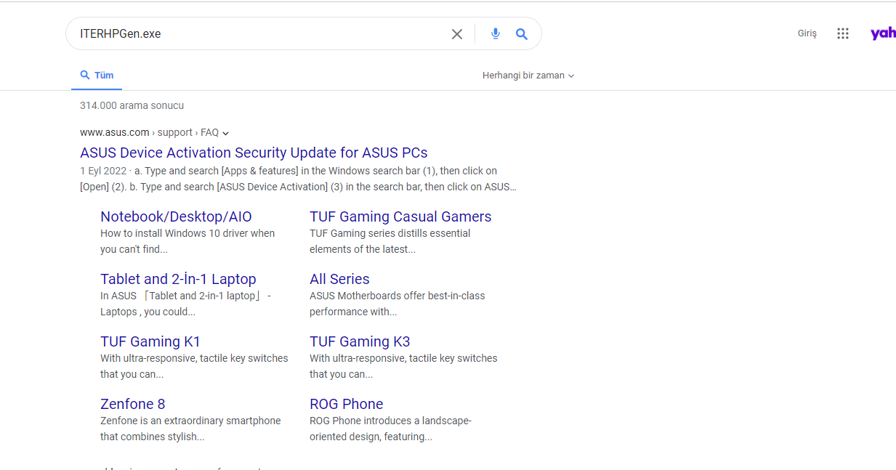This screenshot has height=470, width=896.
Task: Open the ROG Phone sublink
Action: pyautogui.click(x=346, y=404)
